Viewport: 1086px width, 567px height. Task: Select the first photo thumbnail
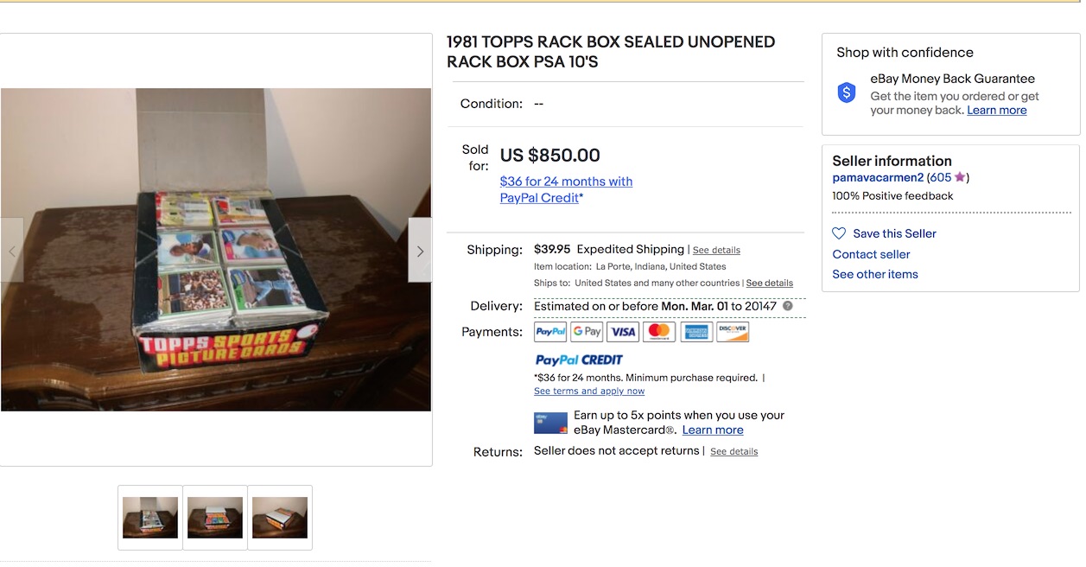click(150, 517)
